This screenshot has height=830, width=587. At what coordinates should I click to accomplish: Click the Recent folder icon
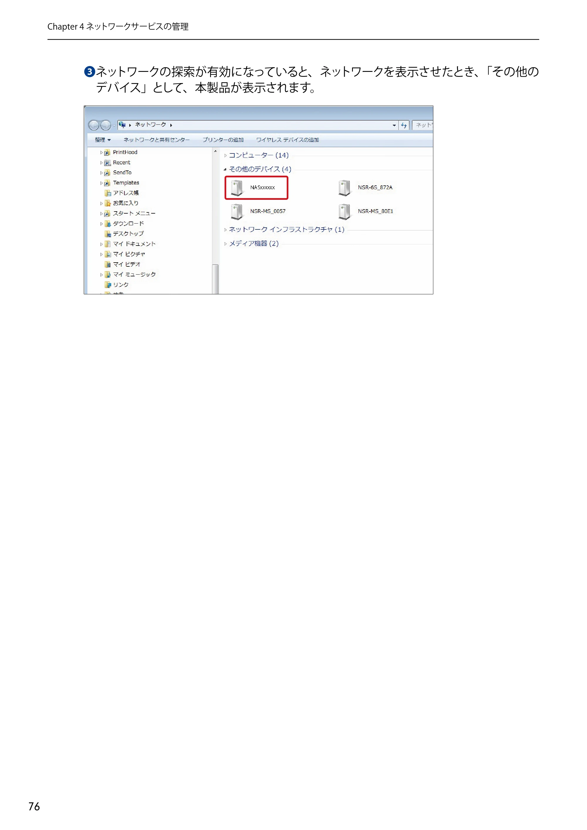[x=107, y=163]
